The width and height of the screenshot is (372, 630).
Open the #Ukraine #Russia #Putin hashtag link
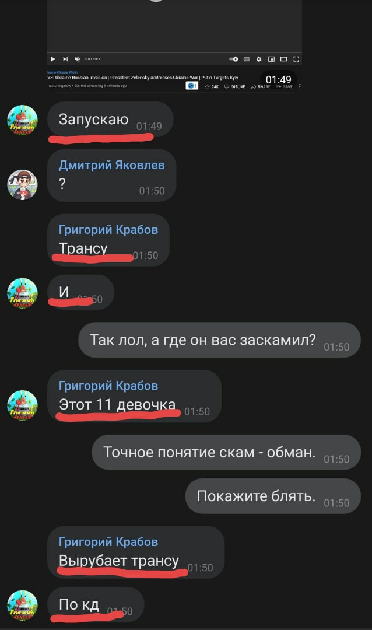(x=62, y=72)
